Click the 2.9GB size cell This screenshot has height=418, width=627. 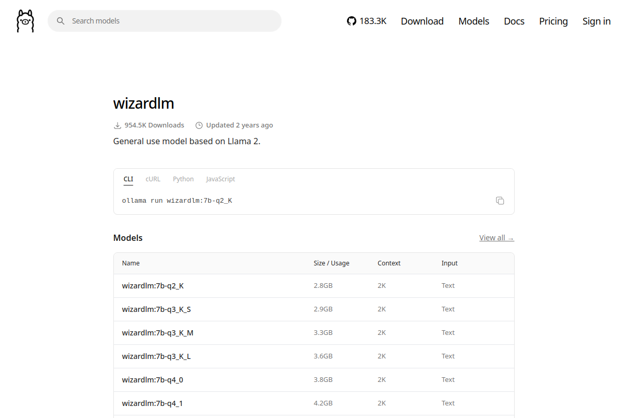[x=323, y=309]
